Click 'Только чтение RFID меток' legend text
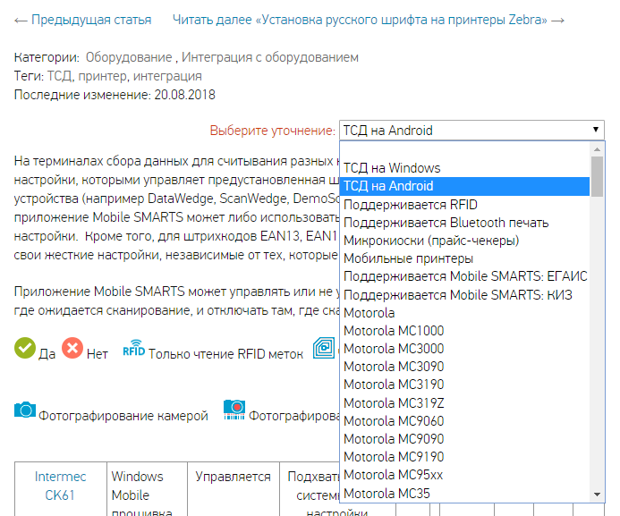 click(225, 354)
